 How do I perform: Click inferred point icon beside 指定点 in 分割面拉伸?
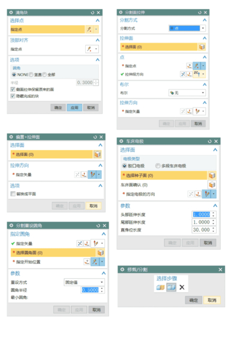[196, 66]
